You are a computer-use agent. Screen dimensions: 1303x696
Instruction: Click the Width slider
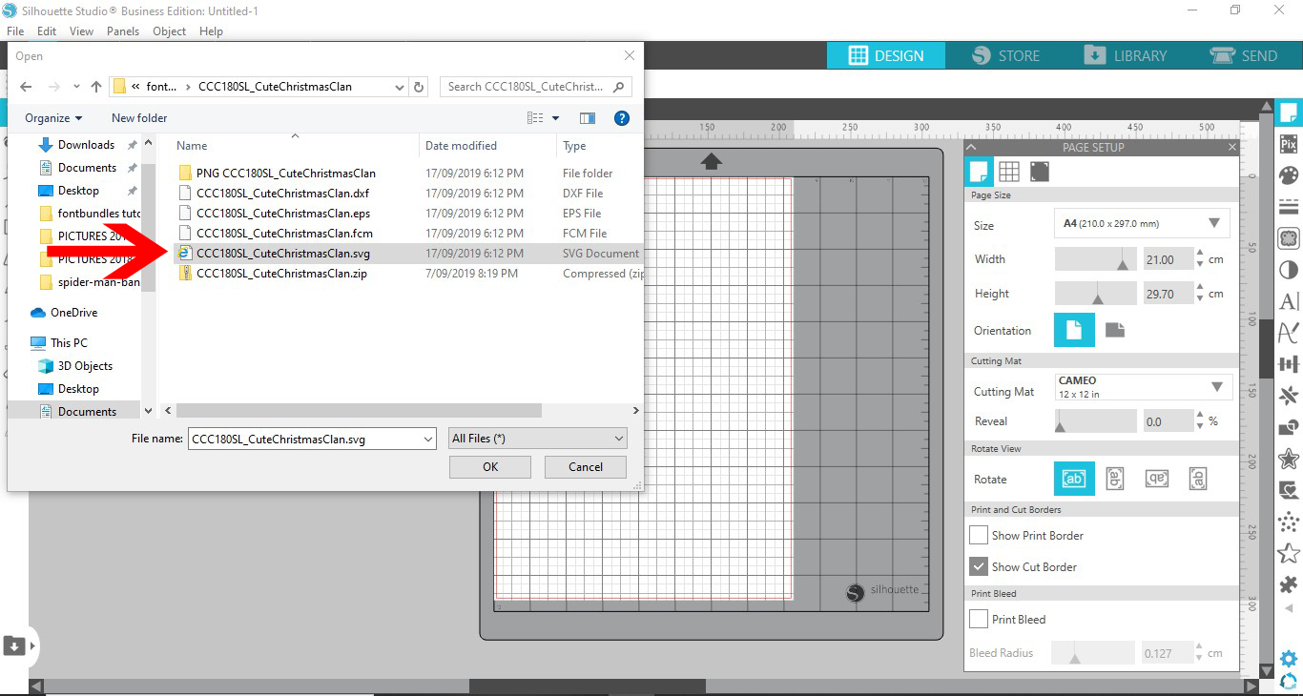[1097, 259]
